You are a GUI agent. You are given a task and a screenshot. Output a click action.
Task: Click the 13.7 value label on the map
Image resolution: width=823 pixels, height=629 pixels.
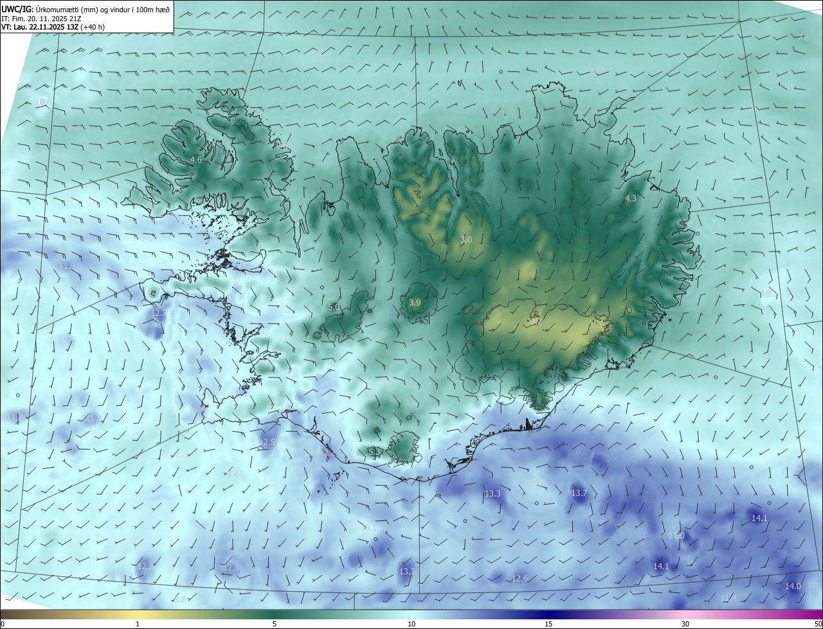click(579, 493)
